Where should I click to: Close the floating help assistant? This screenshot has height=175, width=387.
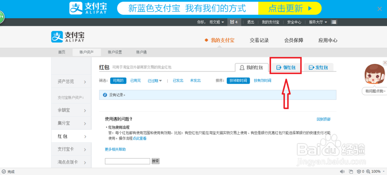[385, 62]
